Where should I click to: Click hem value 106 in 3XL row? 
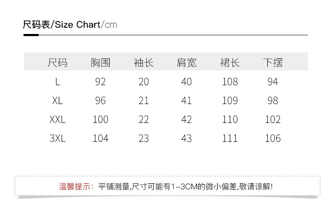pyautogui.click(x=273, y=138)
